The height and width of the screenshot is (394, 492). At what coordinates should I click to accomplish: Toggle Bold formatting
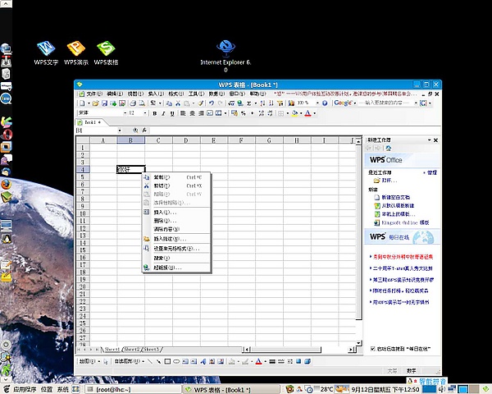click(x=155, y=113)
